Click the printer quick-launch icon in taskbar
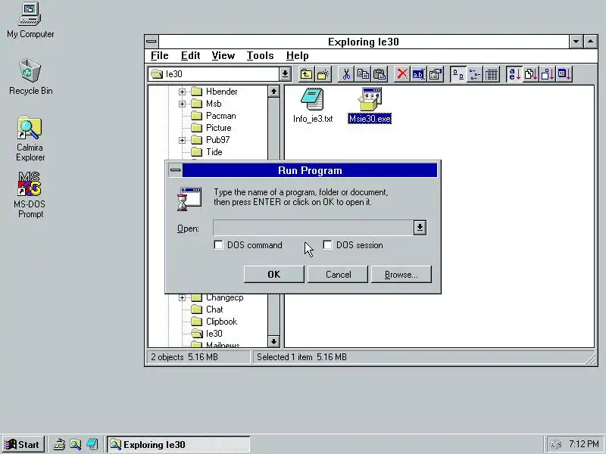606x454 pixels. click(x=59, y=444)
